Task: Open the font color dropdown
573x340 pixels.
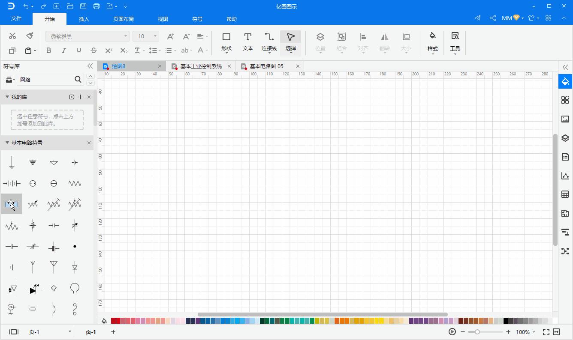Action: 203,51
